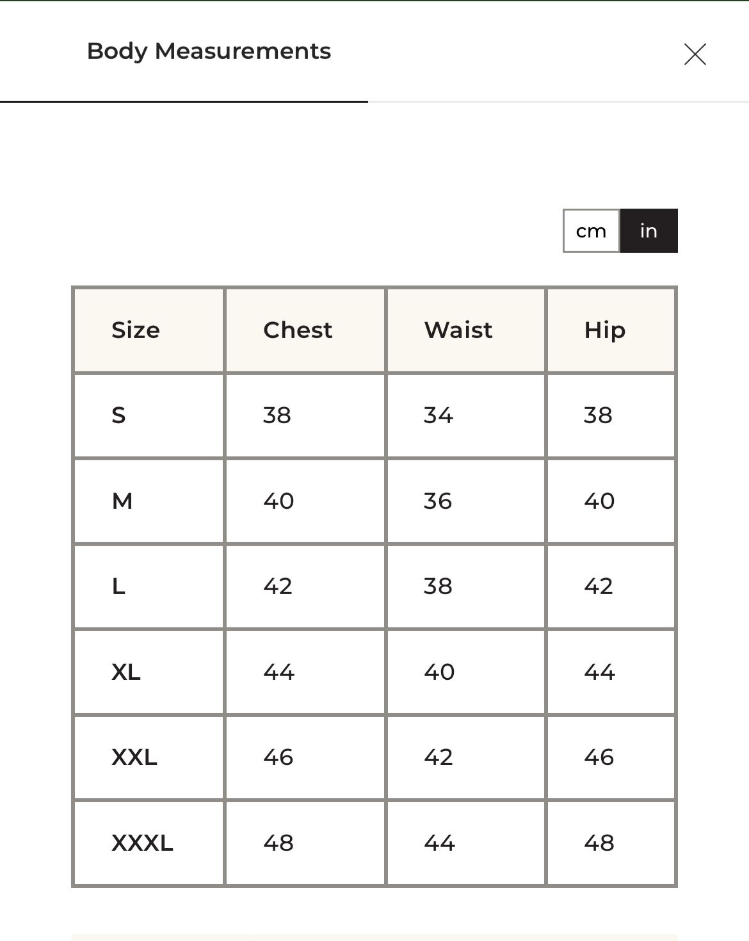Screen dimensions: 749x941
Task: Click the Hip column header
Action: 604,330
